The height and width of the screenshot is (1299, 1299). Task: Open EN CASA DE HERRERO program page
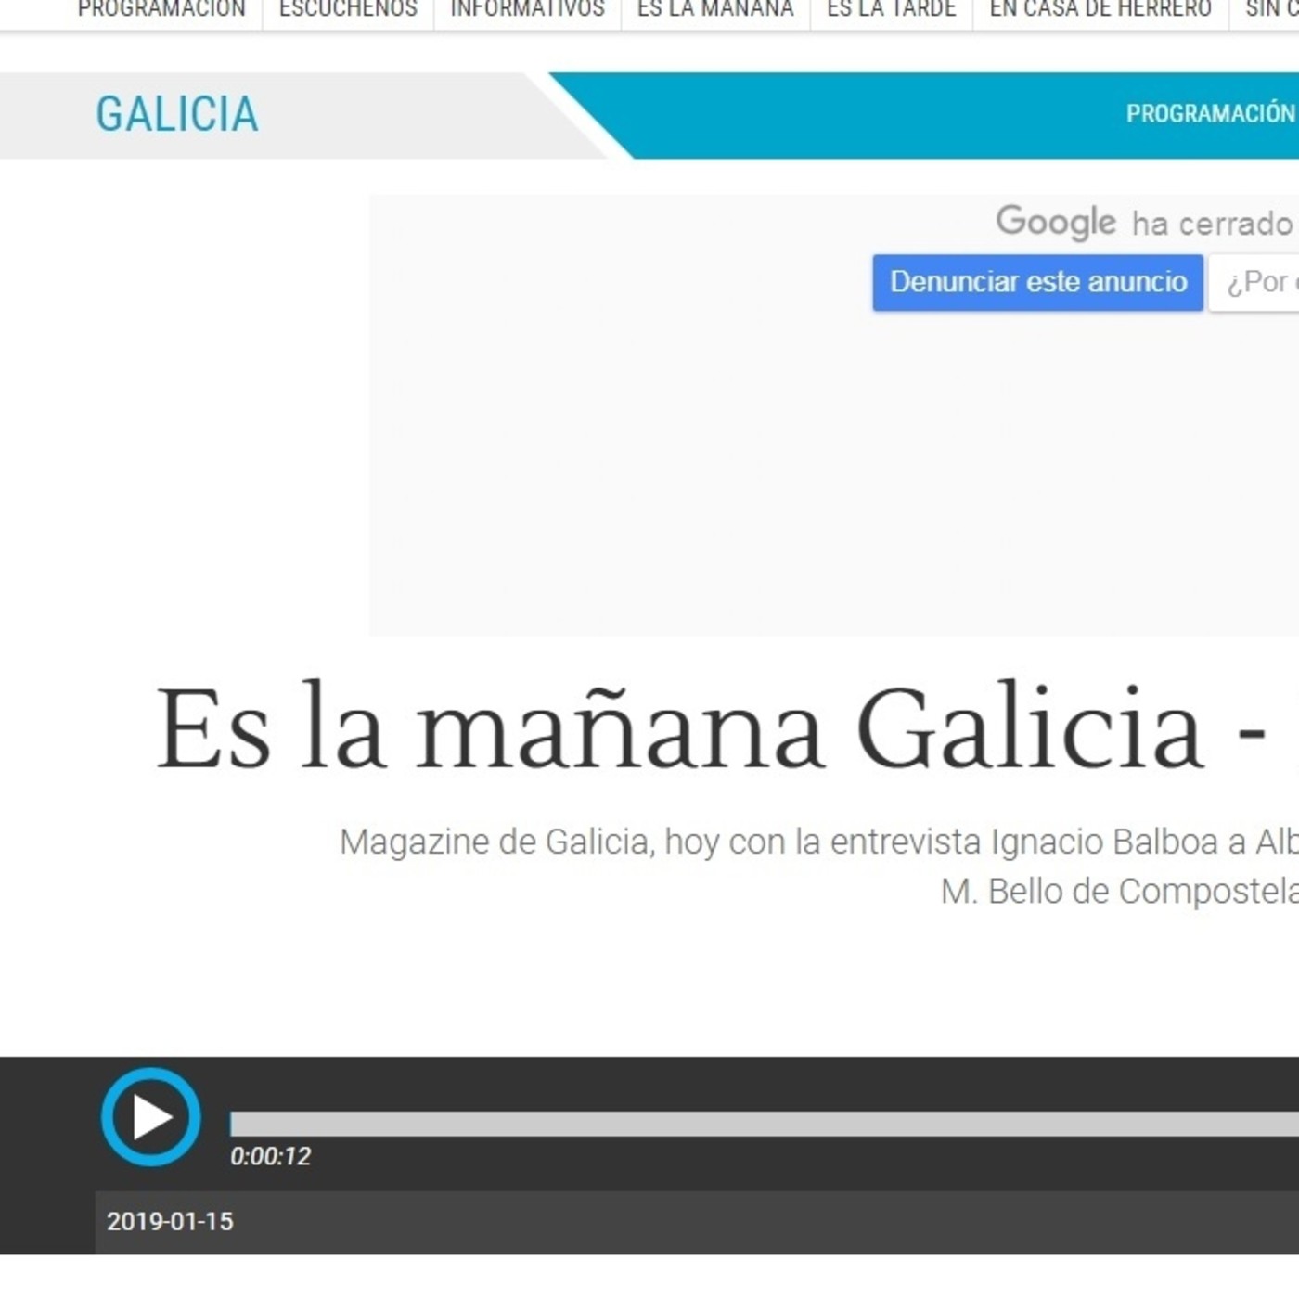point(1100,10)
